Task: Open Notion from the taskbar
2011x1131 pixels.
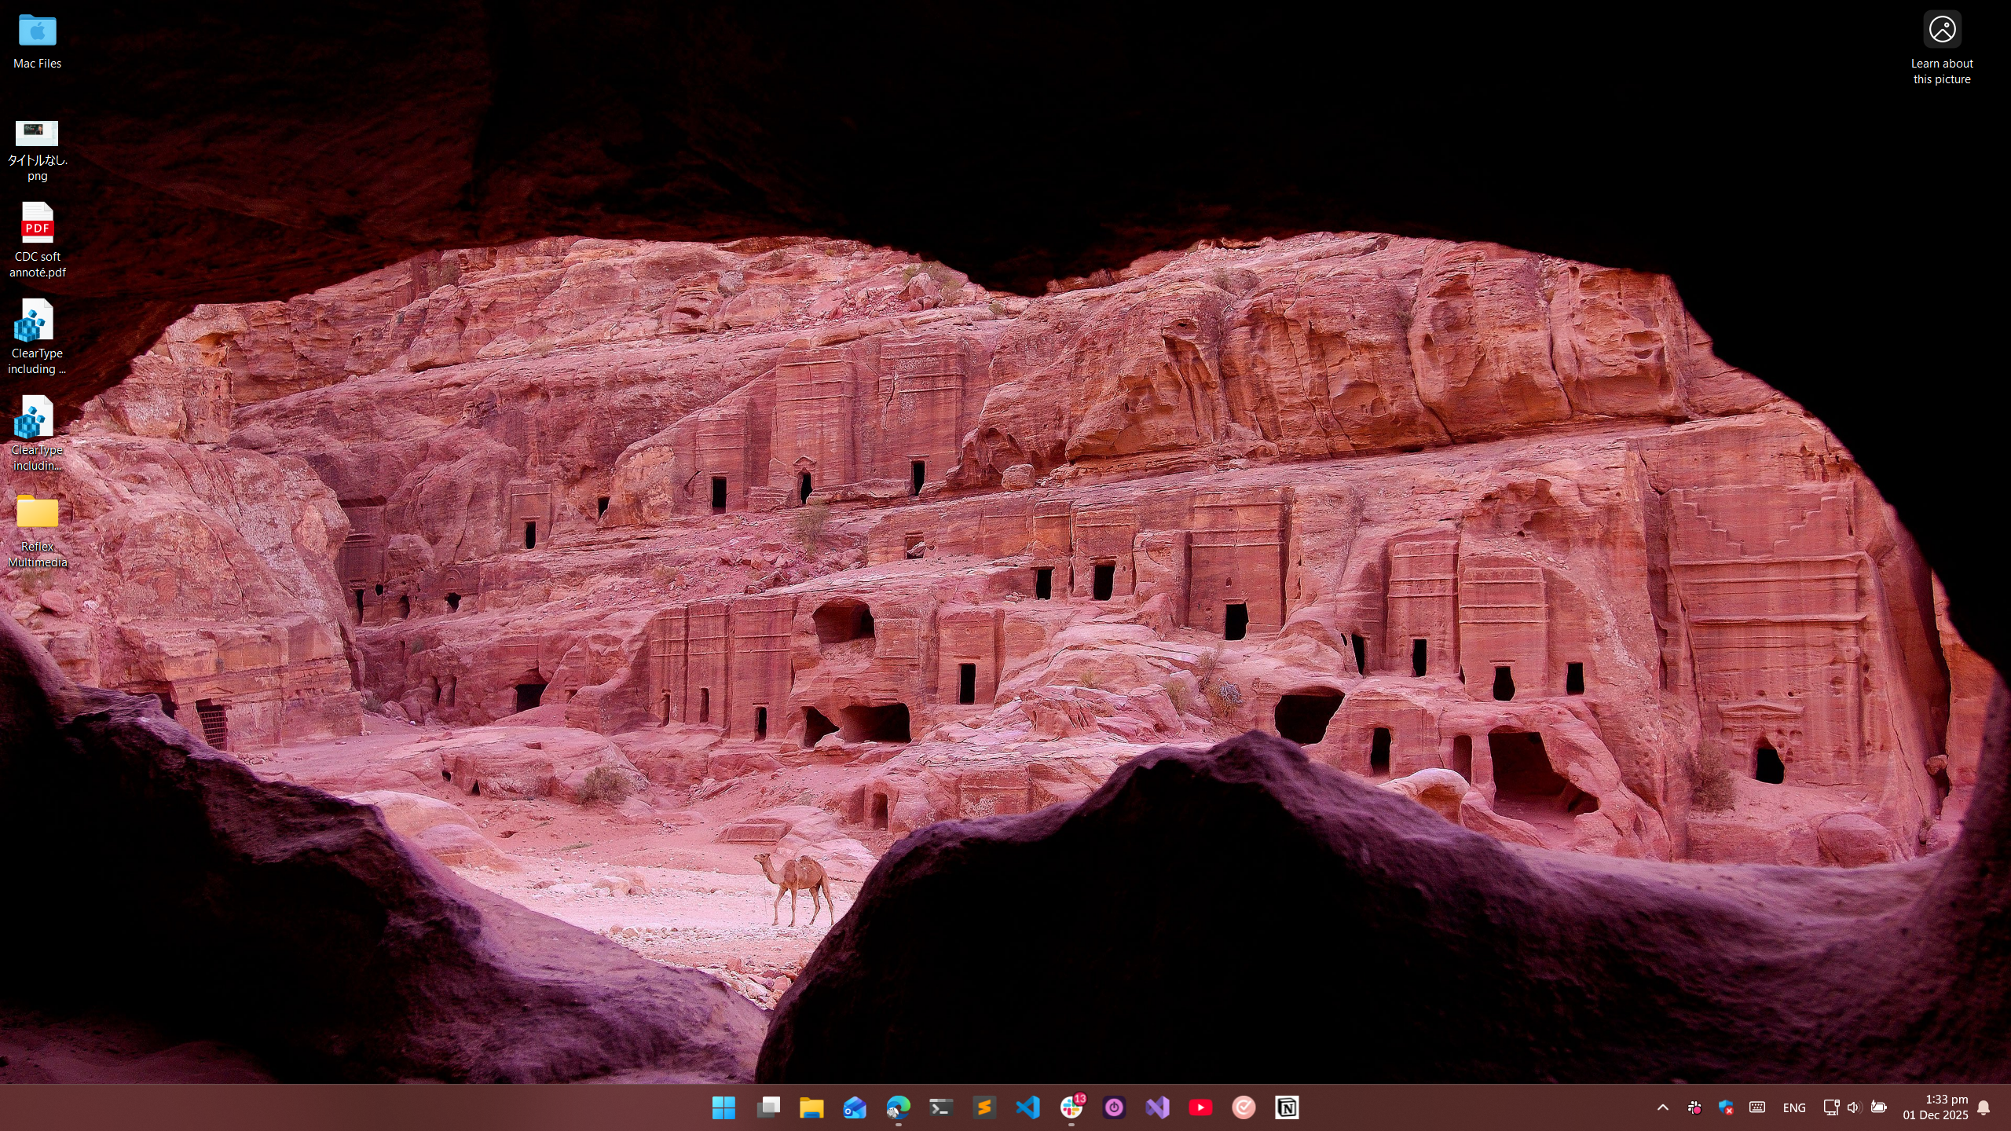Action: [1287, 1107]
